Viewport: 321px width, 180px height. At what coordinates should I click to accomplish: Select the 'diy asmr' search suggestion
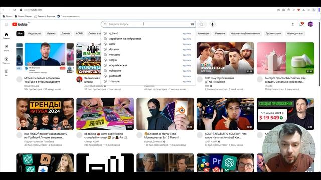tap(148, 49)
